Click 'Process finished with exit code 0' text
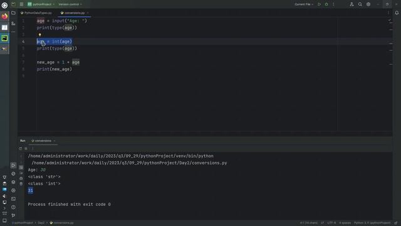The height and width of the screenshot is (226, 401). (70, 205)
